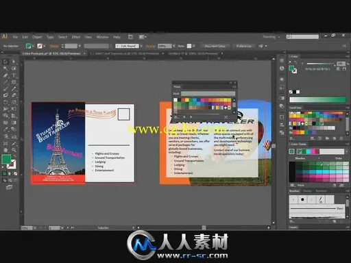Select the Eyedropper tool

(x=5, y=129)
